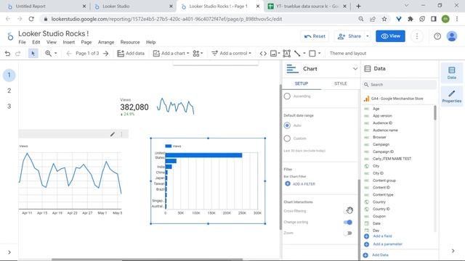Switch to the STYLE tab
Viewport: 465px width, 261px height.
[341, 84]
